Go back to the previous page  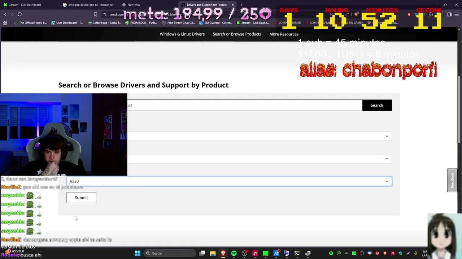[5, 14]
